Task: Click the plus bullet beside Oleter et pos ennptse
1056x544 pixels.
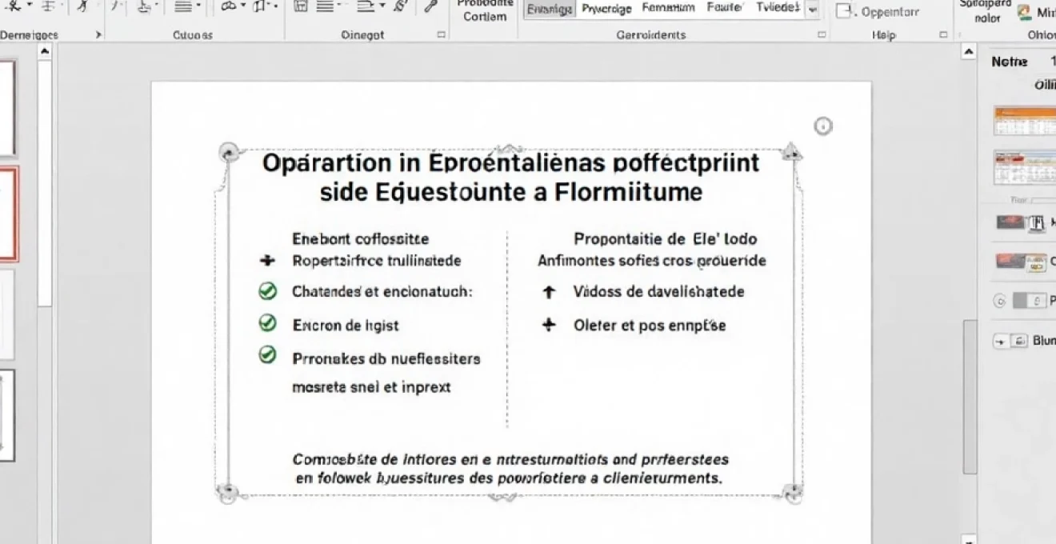Action: pos(549,325)
